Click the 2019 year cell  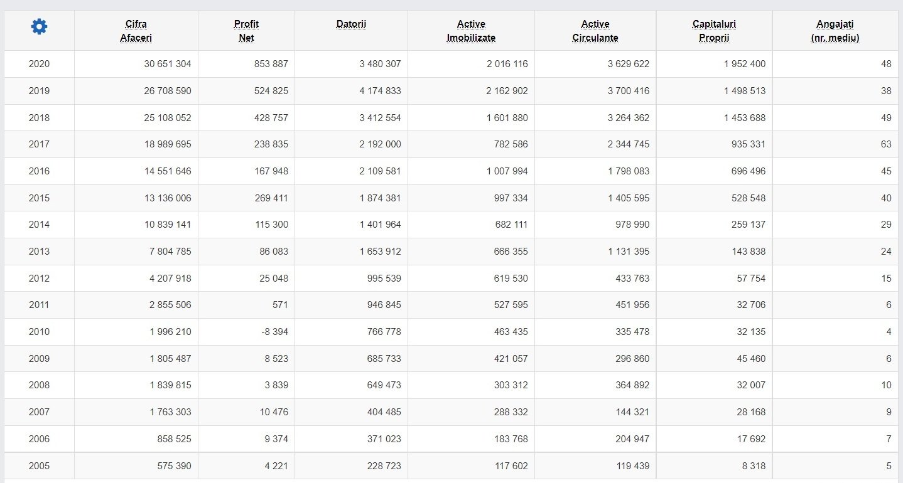pyautogui.click(x=39, y=91)
